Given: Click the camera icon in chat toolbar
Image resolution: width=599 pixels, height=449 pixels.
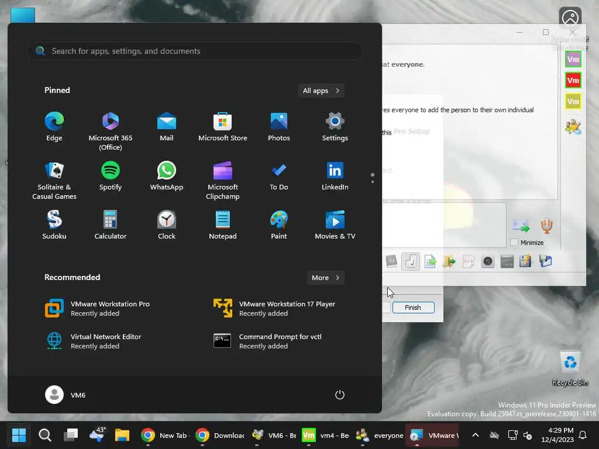Looking at the screenshot, I should [x=488, y=261].
